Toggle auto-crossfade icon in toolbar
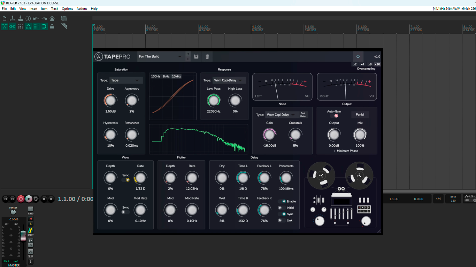The height and width of the screenshot is (267, 476). (5, 26)
